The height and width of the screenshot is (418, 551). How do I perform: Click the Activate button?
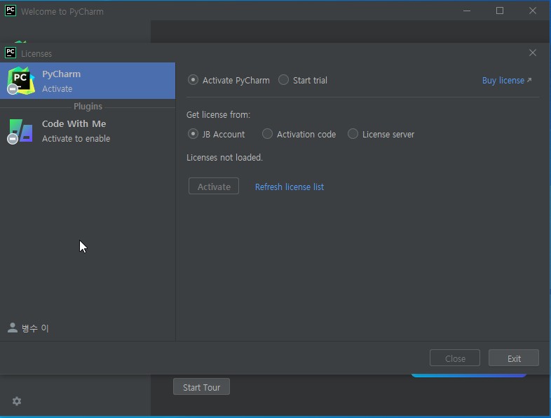[214, 186]
